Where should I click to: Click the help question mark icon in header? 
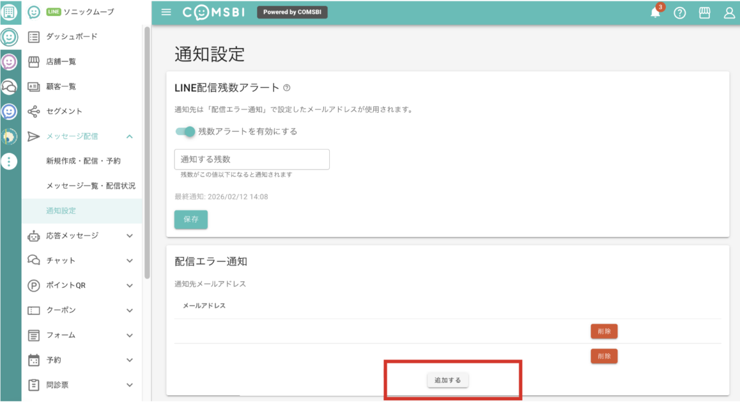coord(680,13)
